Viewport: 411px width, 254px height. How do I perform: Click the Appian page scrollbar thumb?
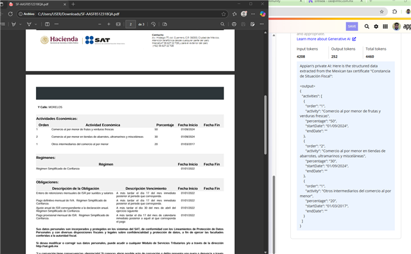coord(274,215)
